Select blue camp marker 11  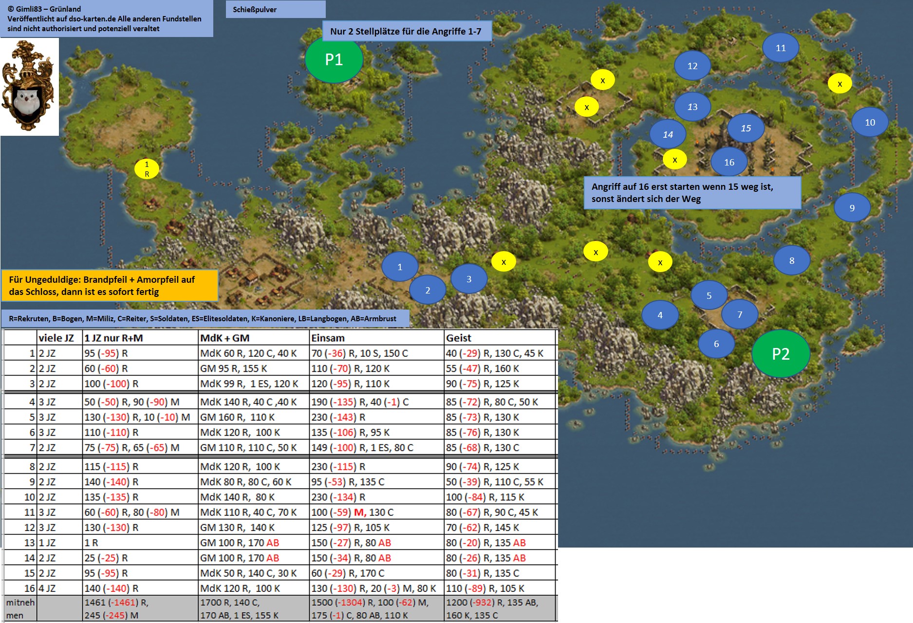pos(781,48)
